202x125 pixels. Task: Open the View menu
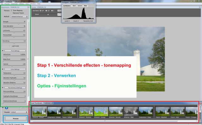[x=27, y=4]
